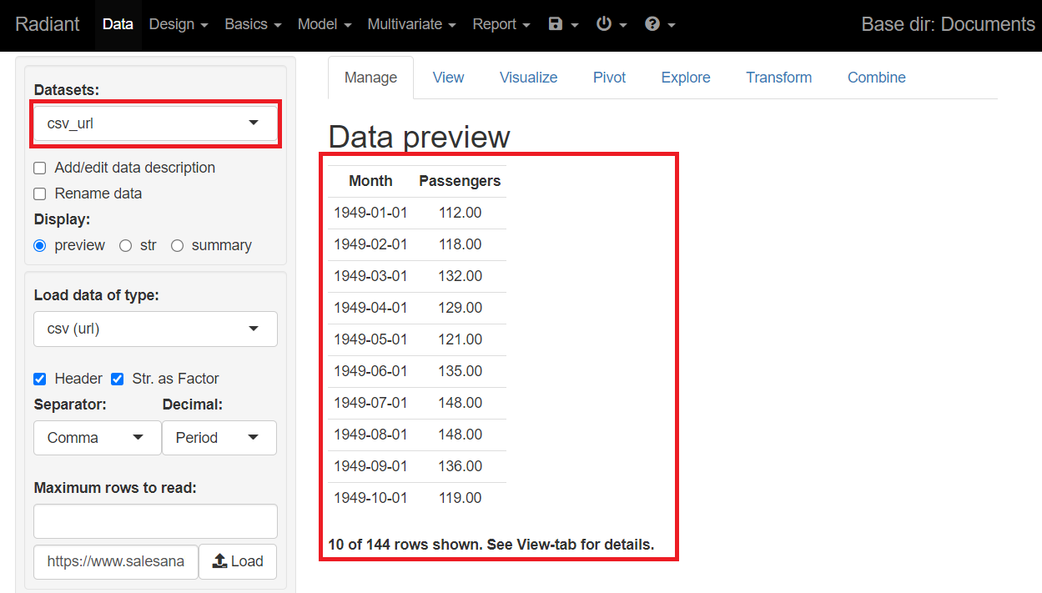This screenshot has height=593, width=1042.
Task: Go to the Transform tab
Action: point(778,78)
